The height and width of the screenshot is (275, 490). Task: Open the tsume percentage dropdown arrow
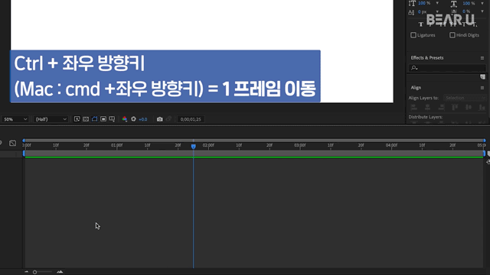[x=482, y=11]
